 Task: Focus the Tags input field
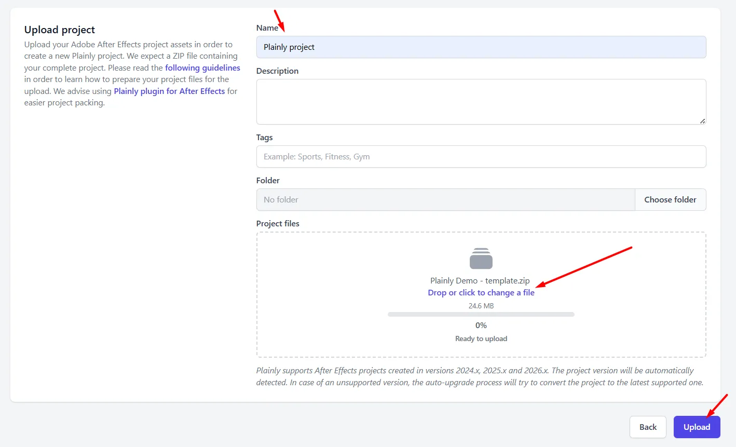[x=481, y=156]
